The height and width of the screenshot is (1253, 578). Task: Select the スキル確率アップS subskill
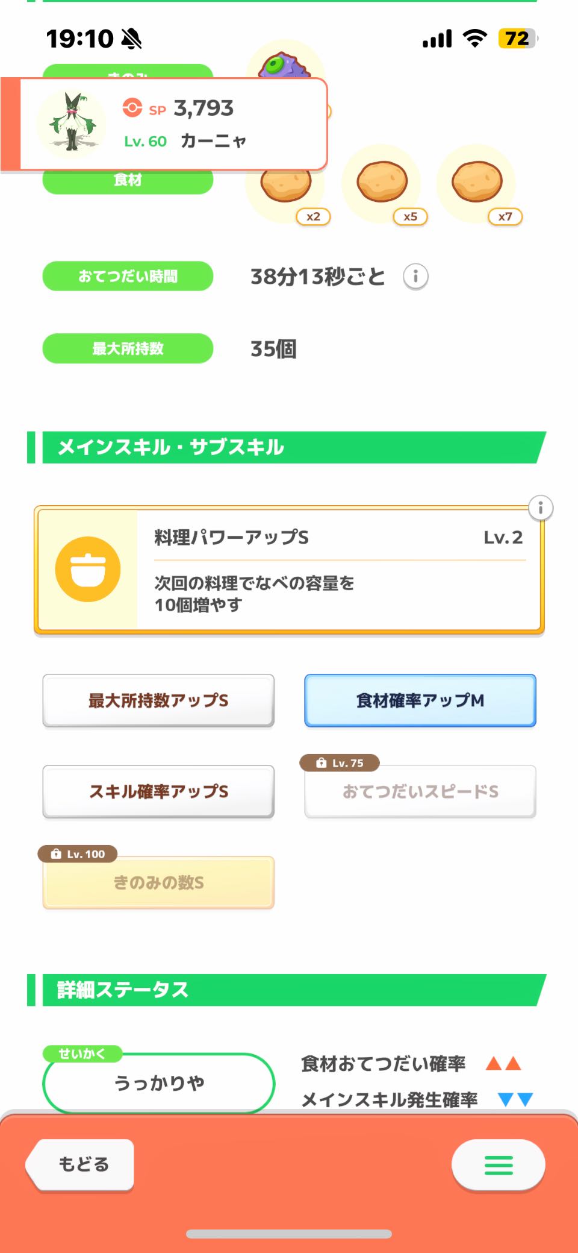(x=158, y=791)
